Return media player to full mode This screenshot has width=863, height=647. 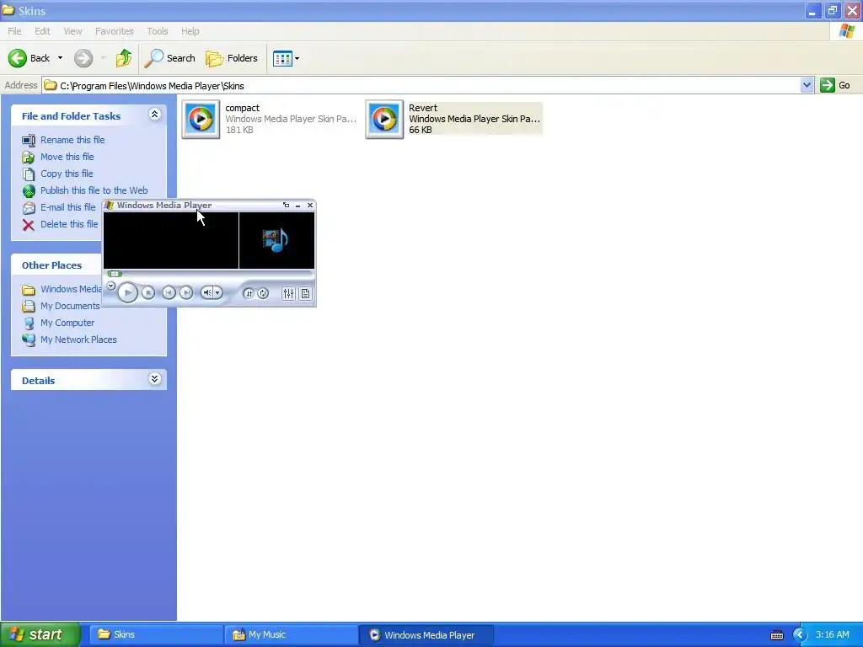tap(287, 206)
